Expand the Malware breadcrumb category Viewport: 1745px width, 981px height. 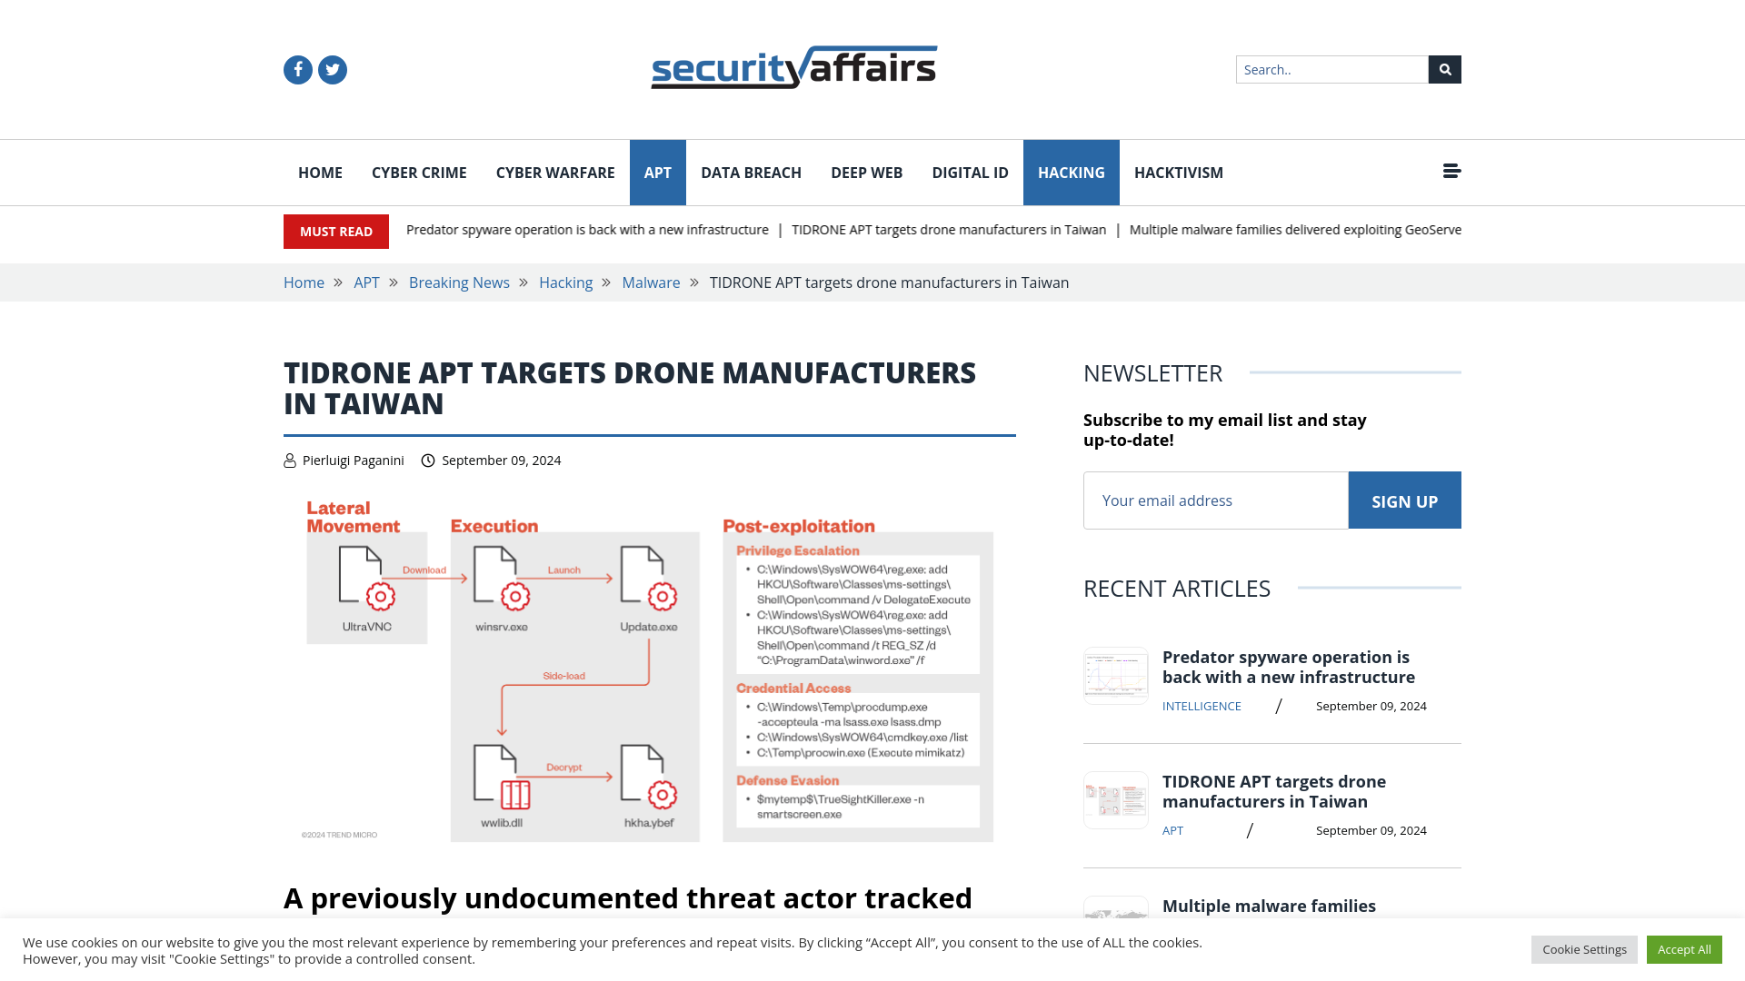pyautogui.click(x=651, y=282)
